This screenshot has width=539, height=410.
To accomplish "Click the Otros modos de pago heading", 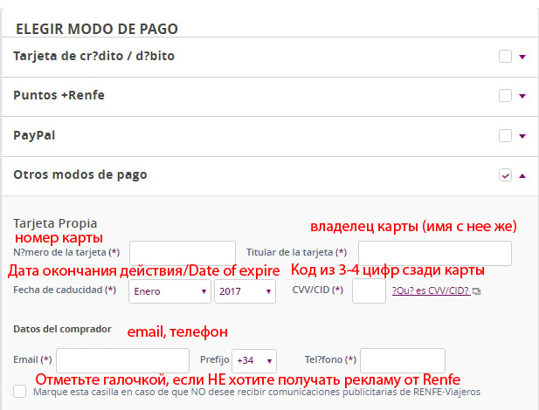I will click(x=80, y=174).
